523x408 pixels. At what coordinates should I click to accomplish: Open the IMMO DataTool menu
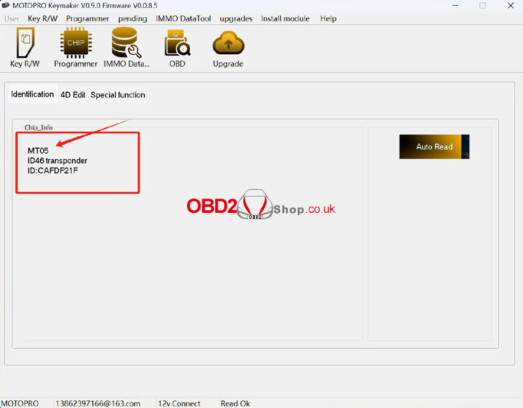pos(183,19)
